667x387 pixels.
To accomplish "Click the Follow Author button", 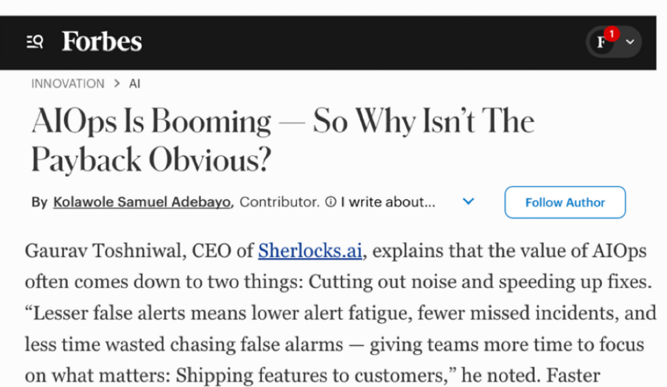I will (x=565, y=202).
